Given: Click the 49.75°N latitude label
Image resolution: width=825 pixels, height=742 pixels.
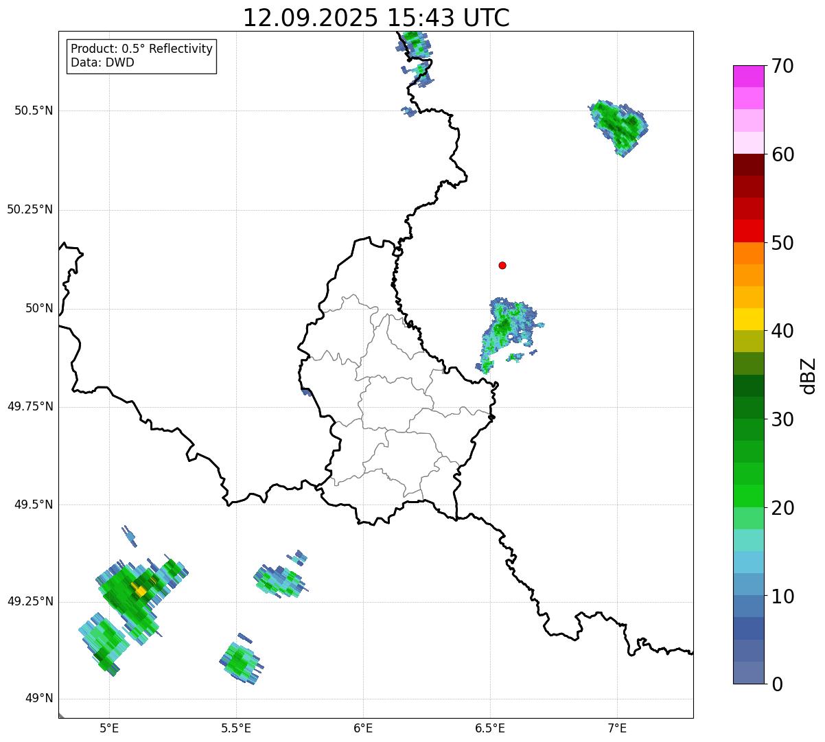Looking at the screenshot, I should pyautogui.click(x=30, y=406).
